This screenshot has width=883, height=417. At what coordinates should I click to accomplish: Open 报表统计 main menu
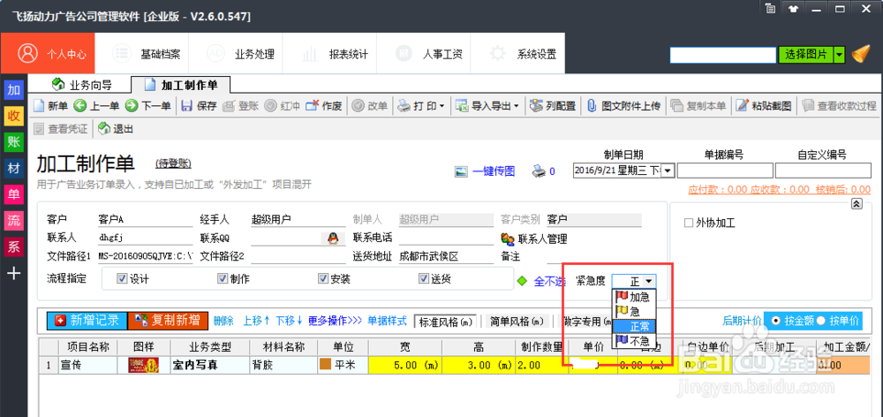click(330, 54)
